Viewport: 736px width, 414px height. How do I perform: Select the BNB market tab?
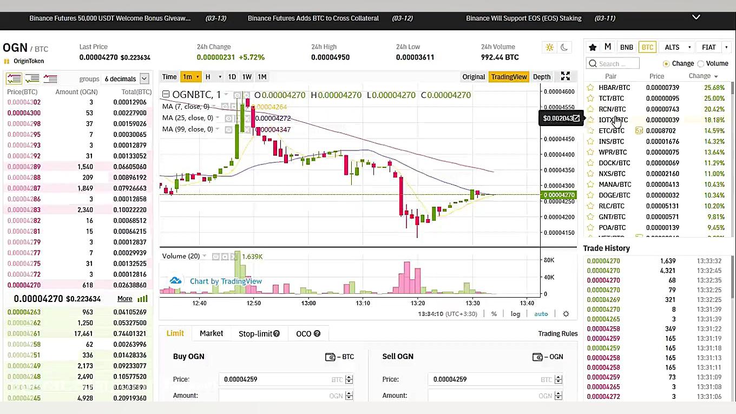(x=626, y=47)
